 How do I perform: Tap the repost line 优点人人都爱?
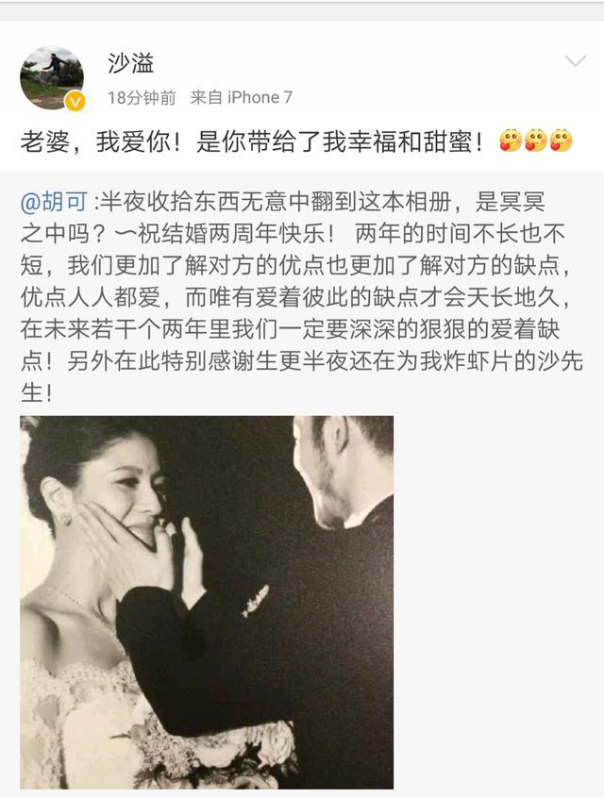point(91,297)
